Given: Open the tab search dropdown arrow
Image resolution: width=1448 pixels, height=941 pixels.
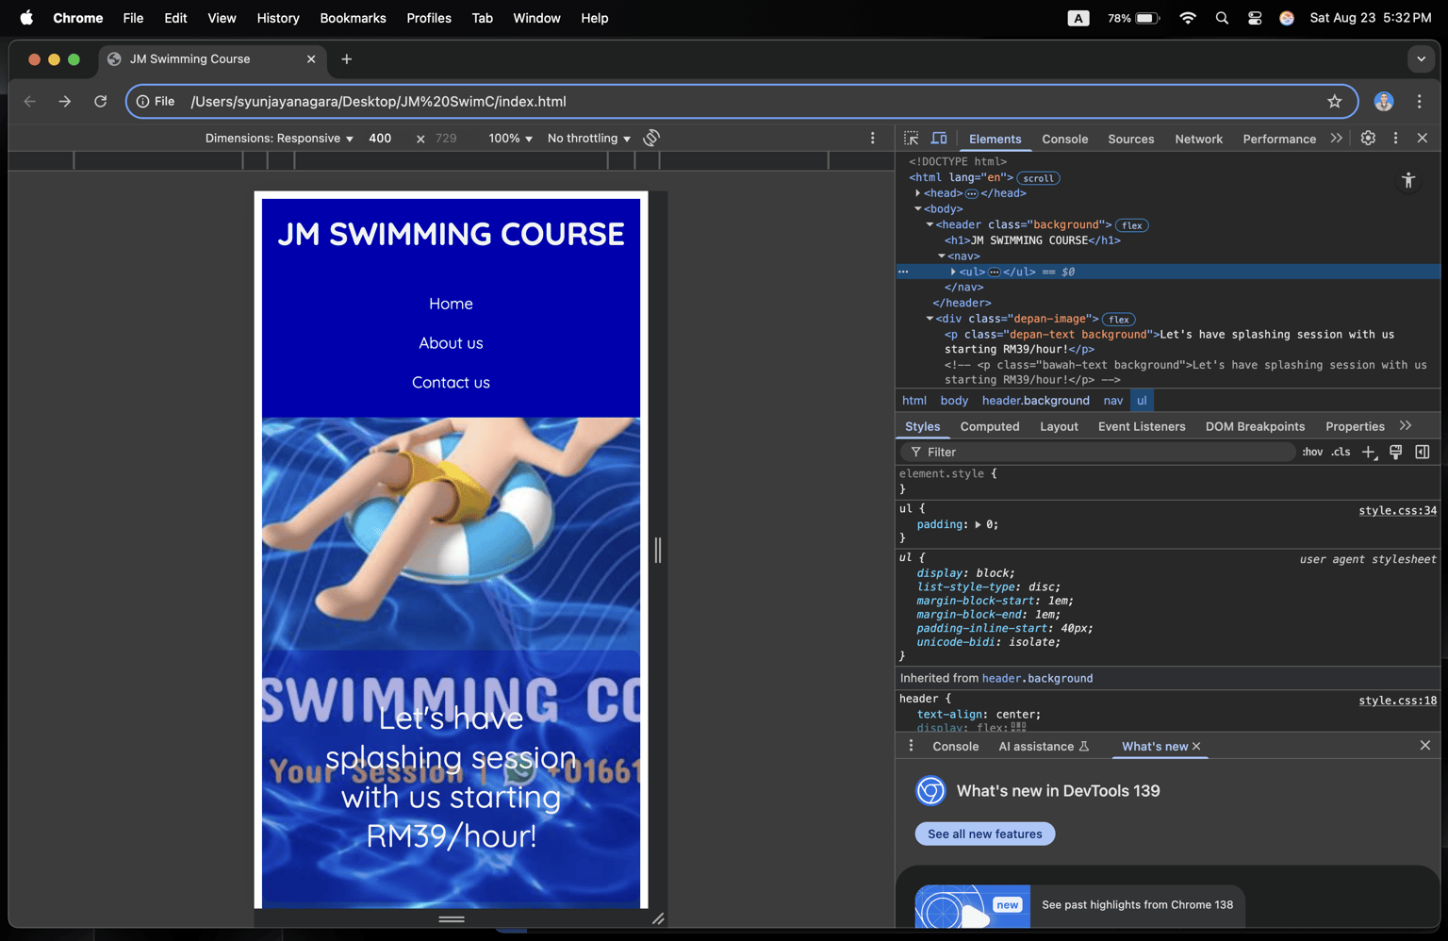Looking at the screenshot, I should [x=1422, y=58].
